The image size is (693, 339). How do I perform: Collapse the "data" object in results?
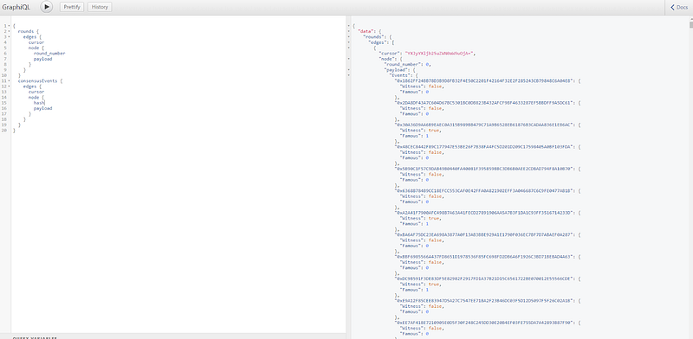tap(349, 31)
